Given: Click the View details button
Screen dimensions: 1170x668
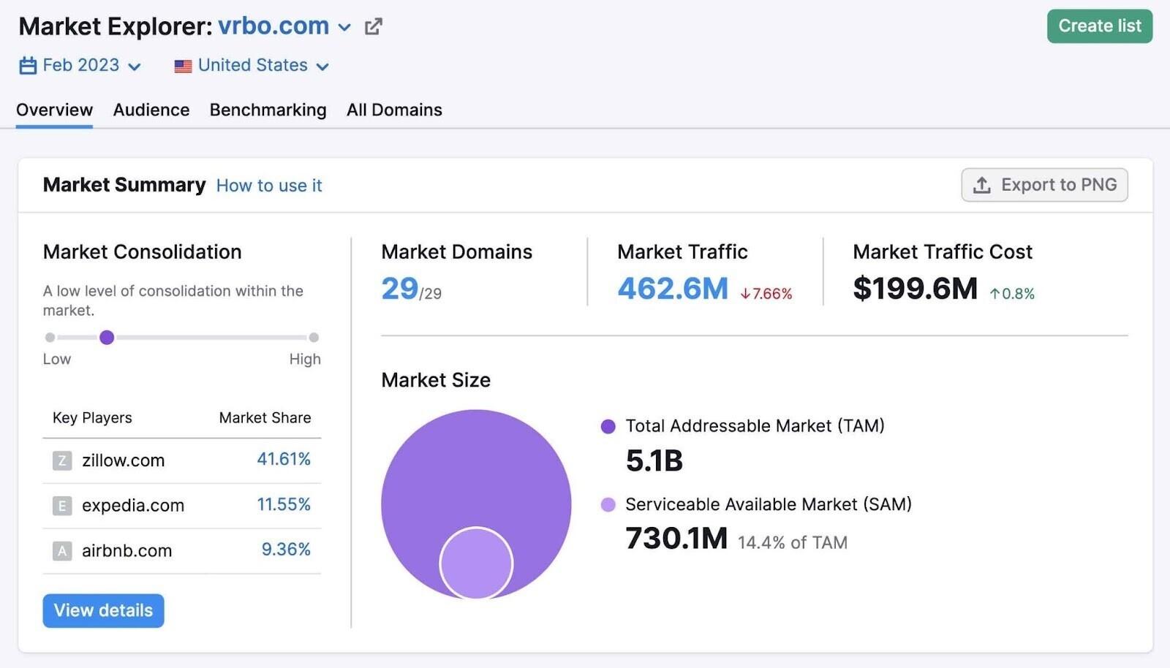Looking at the screenshot, I should coord(103,610).
